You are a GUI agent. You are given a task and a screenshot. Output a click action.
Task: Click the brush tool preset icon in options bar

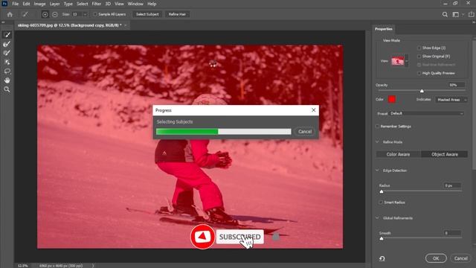25,14
